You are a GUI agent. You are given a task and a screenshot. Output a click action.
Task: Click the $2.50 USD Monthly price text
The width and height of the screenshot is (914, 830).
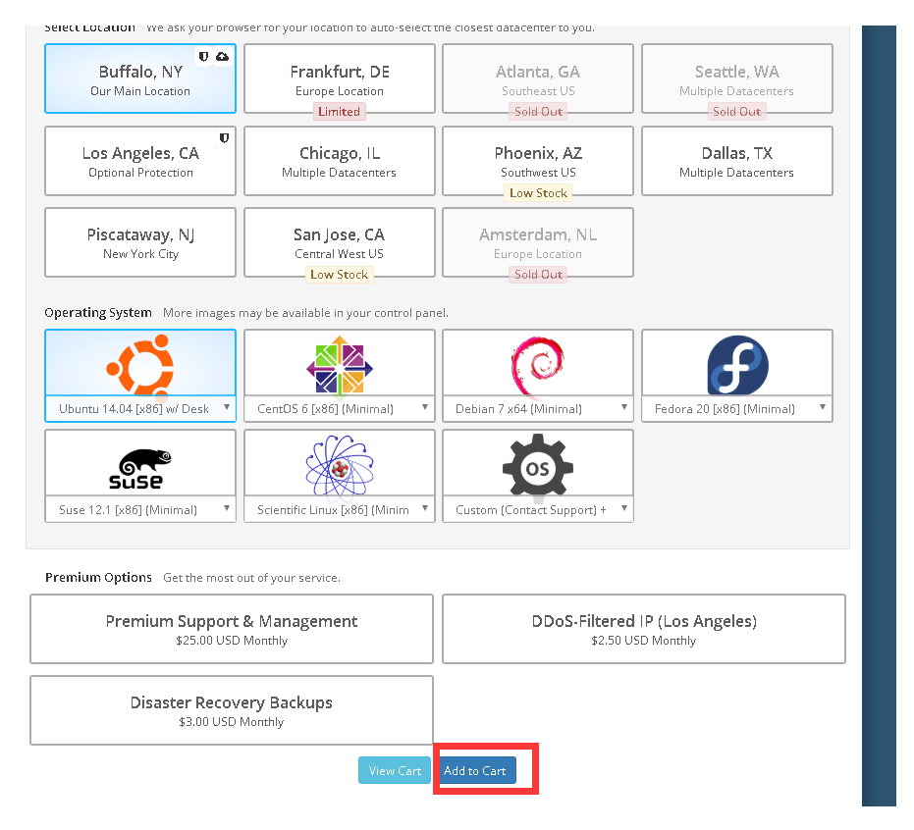644,641
